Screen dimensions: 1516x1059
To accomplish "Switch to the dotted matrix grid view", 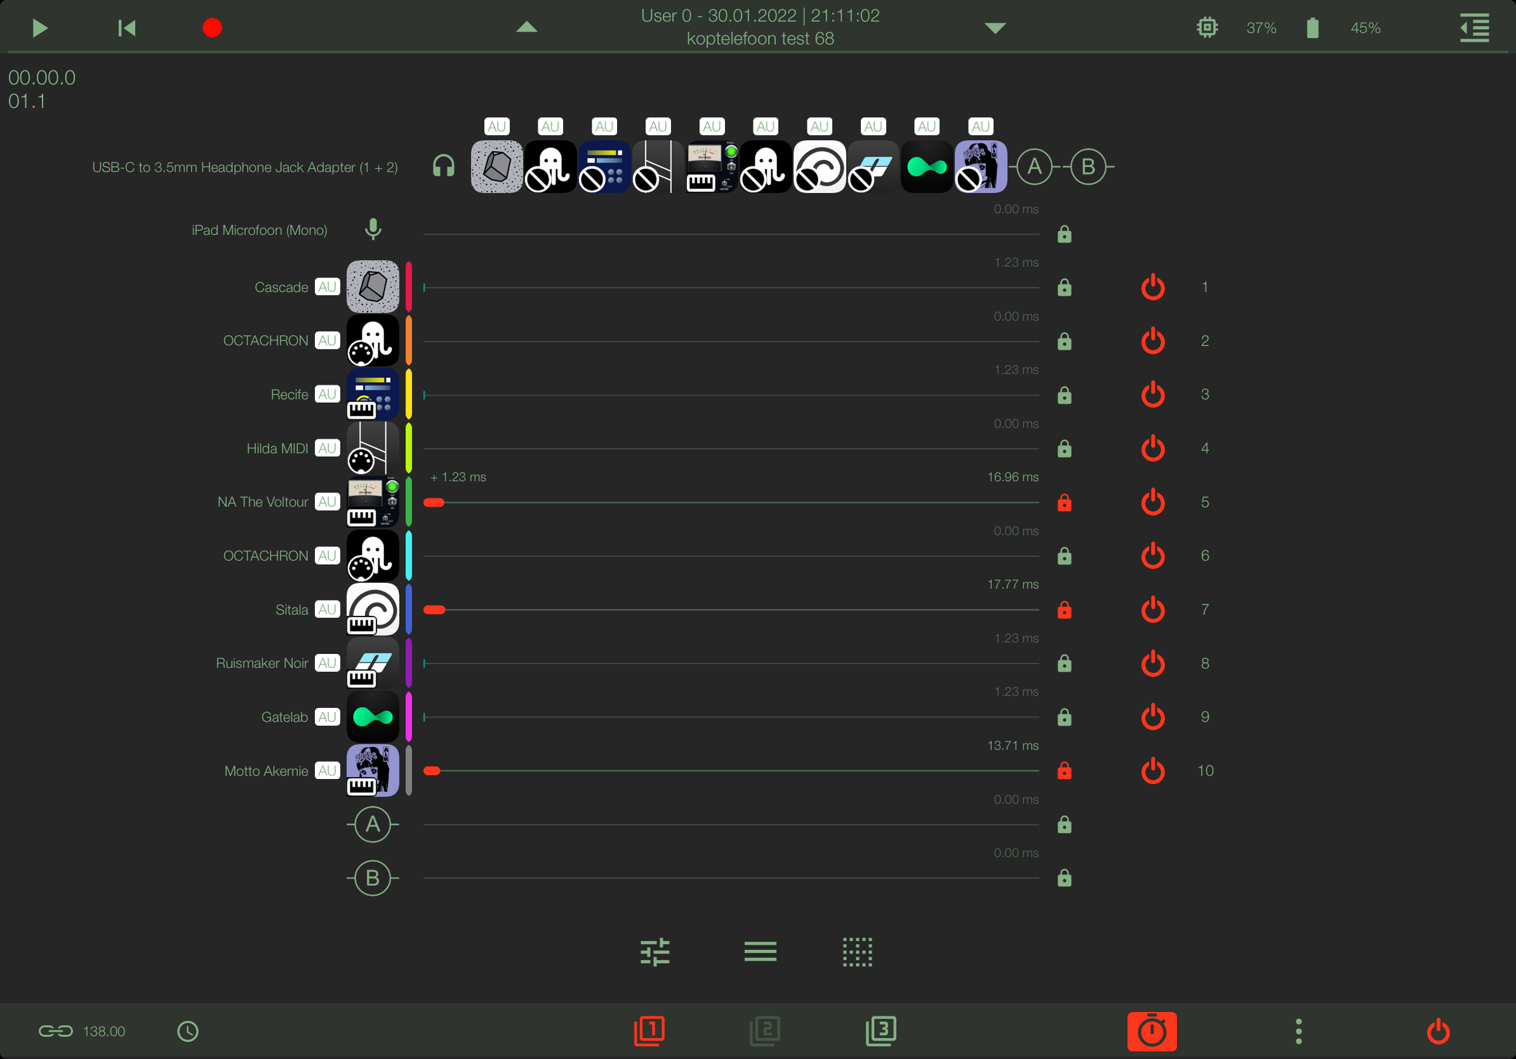I will pyautogui.click(x=858, y=951).
